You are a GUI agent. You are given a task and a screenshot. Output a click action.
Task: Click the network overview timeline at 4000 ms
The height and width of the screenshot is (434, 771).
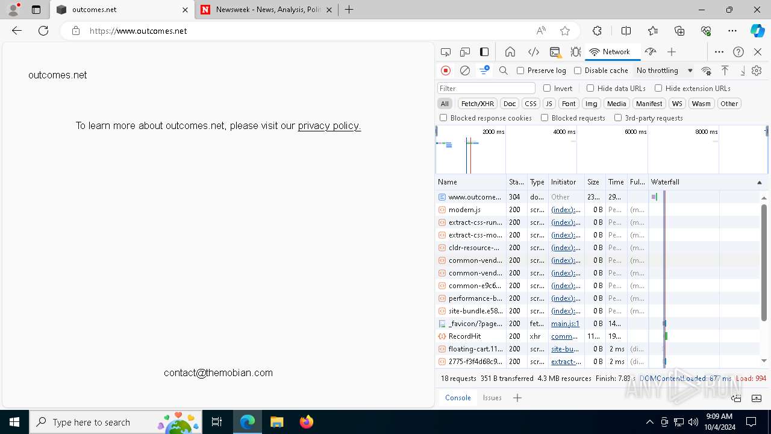(x=564, y=131)
